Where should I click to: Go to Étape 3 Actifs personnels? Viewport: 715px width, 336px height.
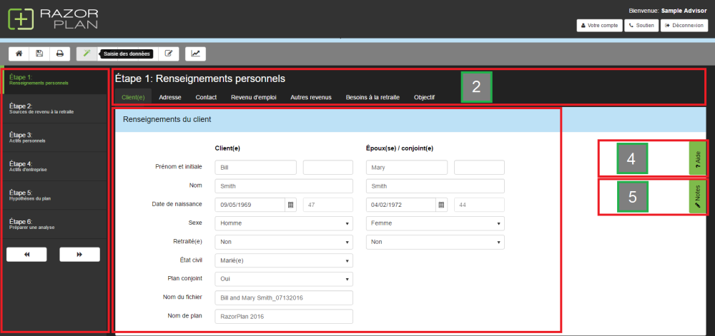[55, 138]
